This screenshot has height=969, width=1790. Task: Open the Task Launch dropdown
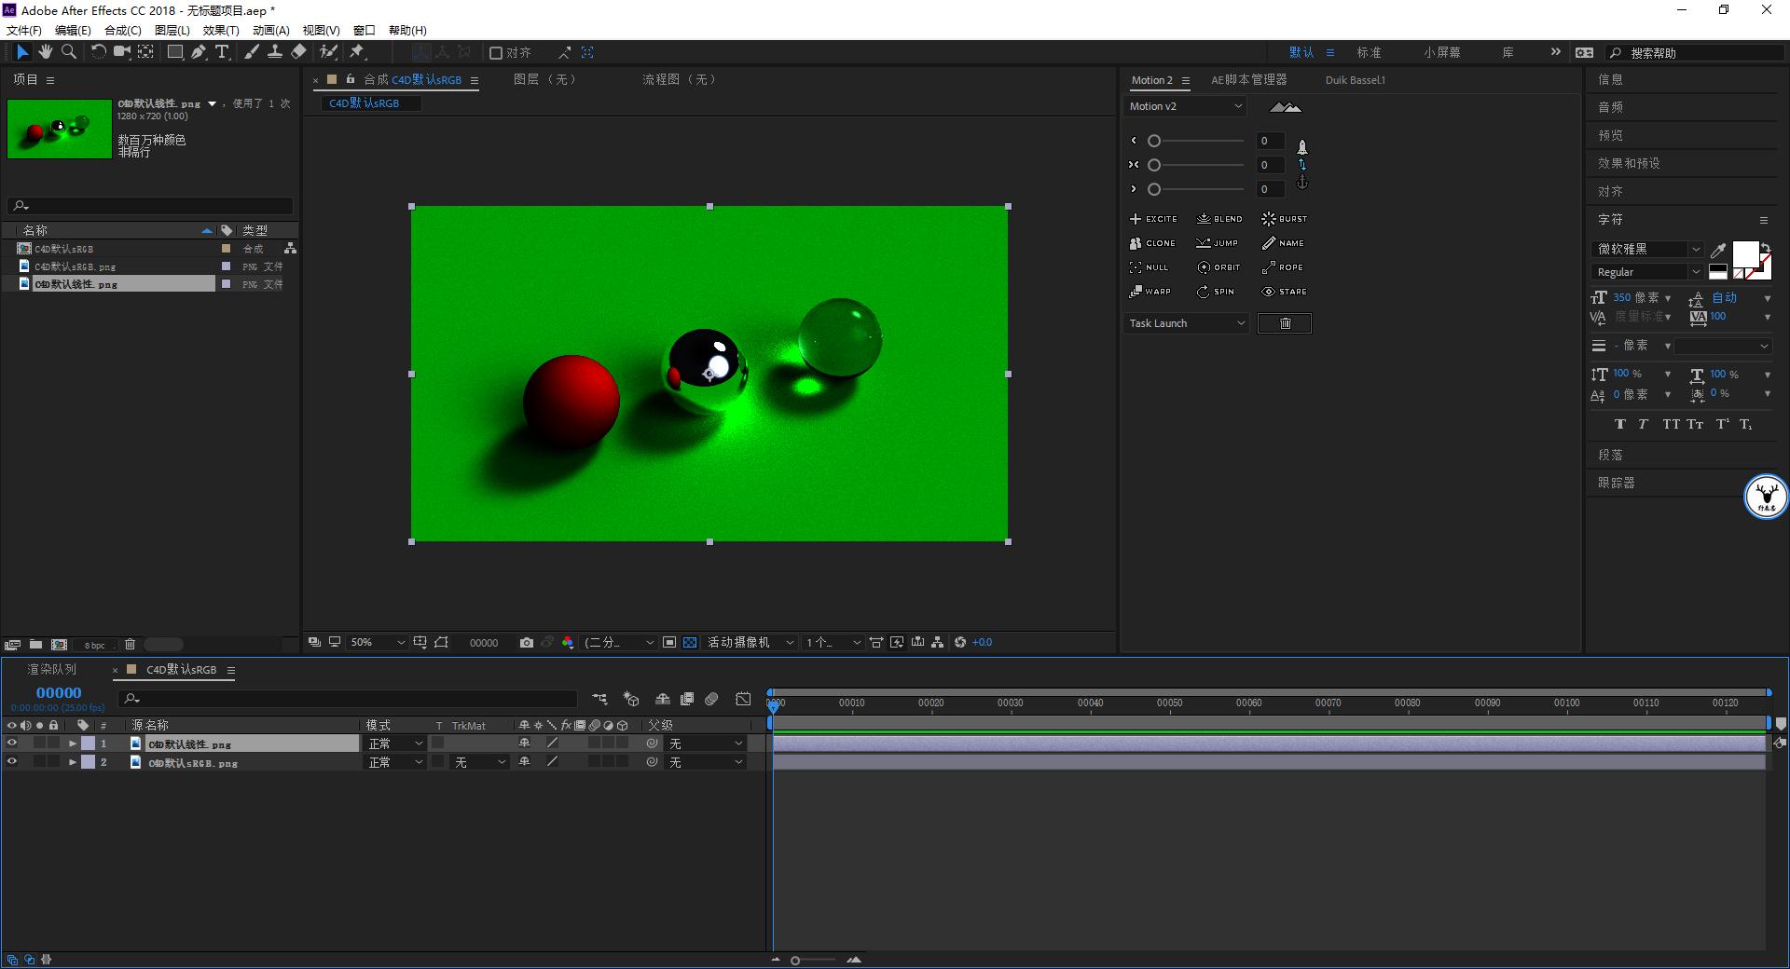point(1186,323)
